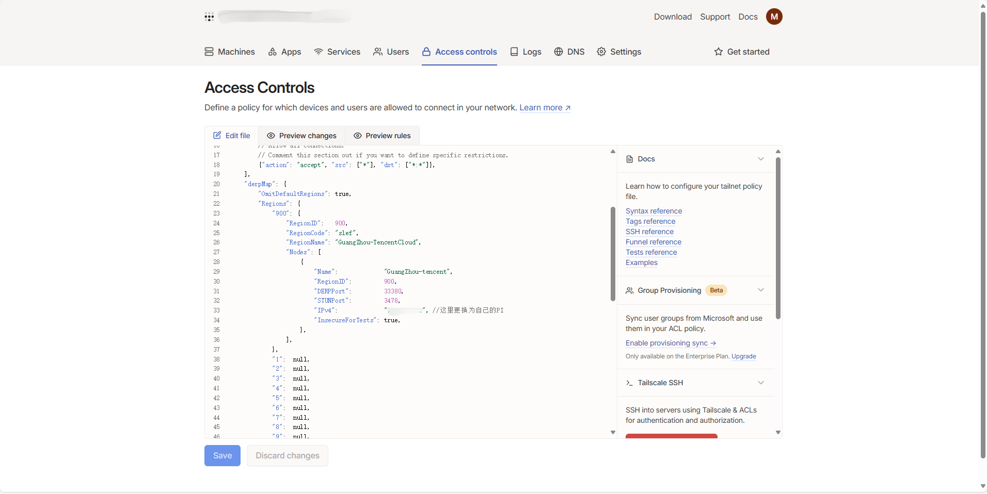Click the DERPPort value 33380

392,291
